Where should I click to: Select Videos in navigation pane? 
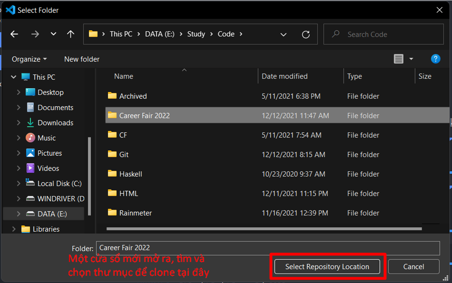48,168
